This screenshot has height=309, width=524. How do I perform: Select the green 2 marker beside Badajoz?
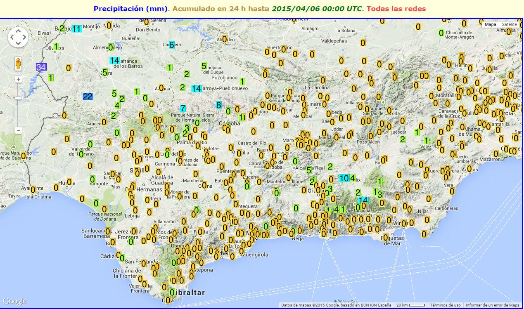click(x=62, y=28)
